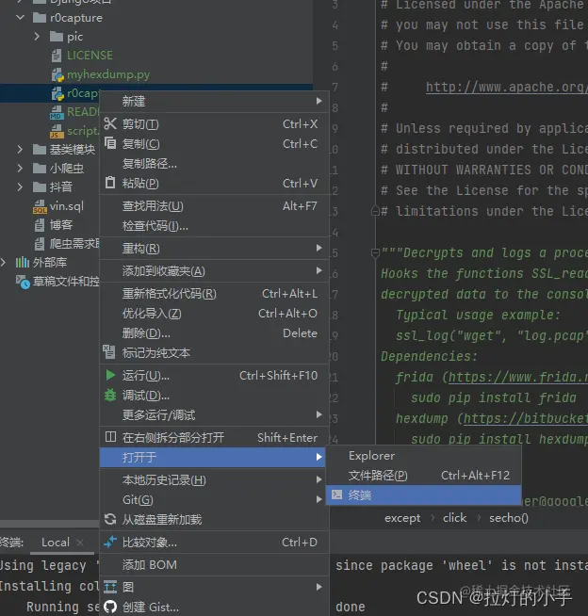588x616 pixels.
Task: Click the 外部库 library bars icon
Action: click(x=23, y=262)
